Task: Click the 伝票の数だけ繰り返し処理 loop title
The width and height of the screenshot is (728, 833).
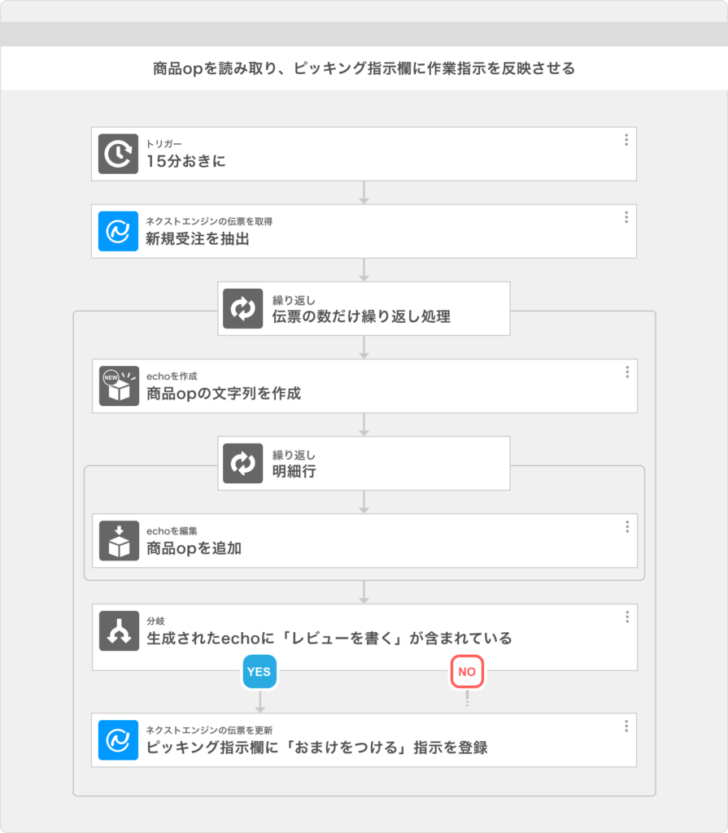Action: [x=361, y=316]
